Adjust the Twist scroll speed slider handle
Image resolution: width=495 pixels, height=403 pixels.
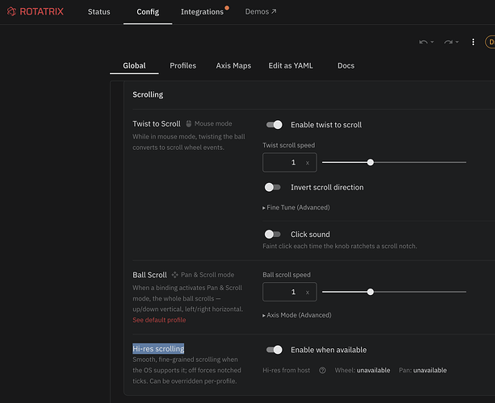pos(371,162)
